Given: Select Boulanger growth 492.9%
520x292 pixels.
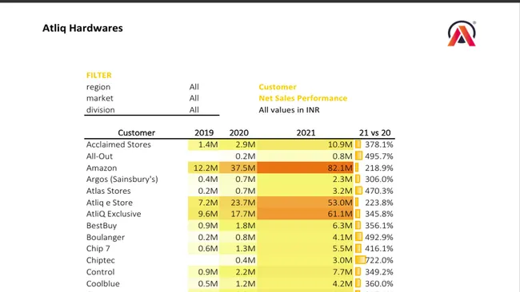Looking at the screenshot, I should [x=379, y=238].
